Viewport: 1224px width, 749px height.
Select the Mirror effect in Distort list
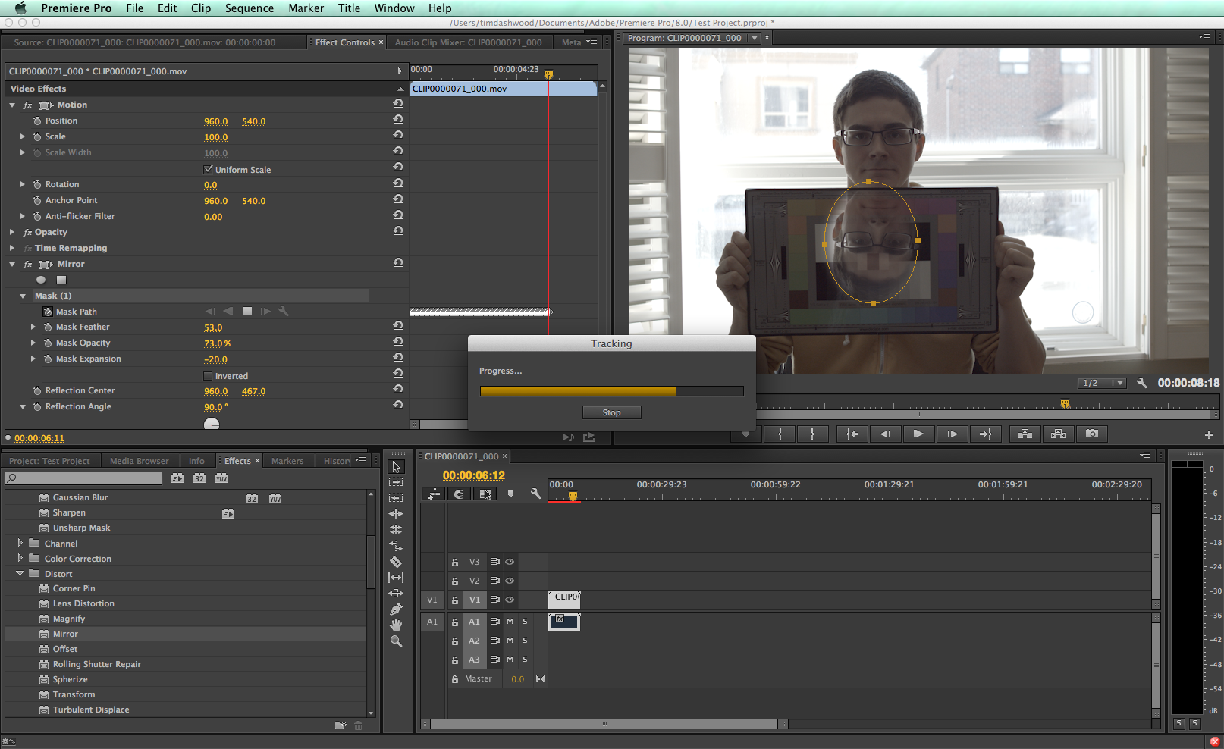[x=65, y=634]
